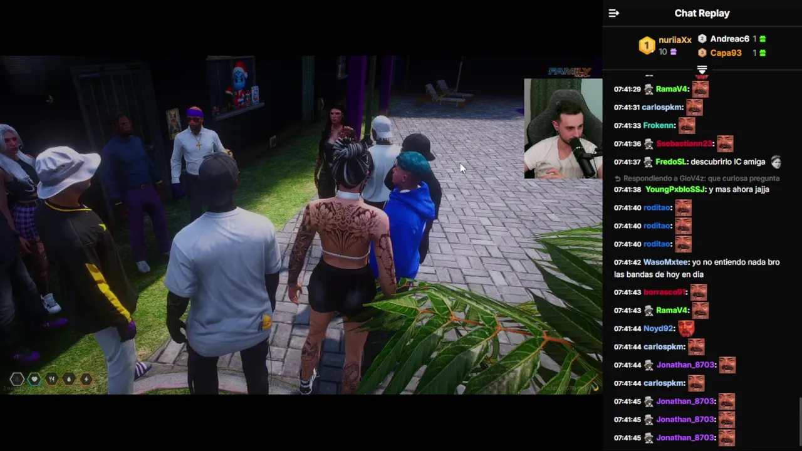Open Frokenn's user card
This screenshot has height=451, width=802.
[x=659, y=125]
